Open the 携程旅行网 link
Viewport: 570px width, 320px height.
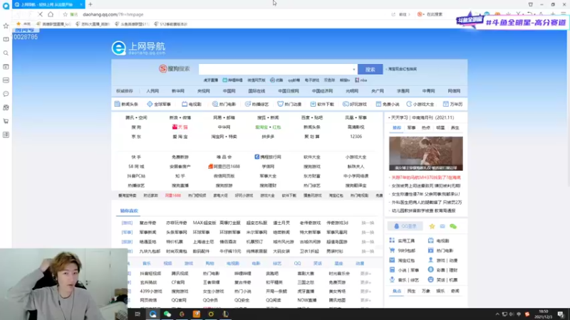click(268, 157)
